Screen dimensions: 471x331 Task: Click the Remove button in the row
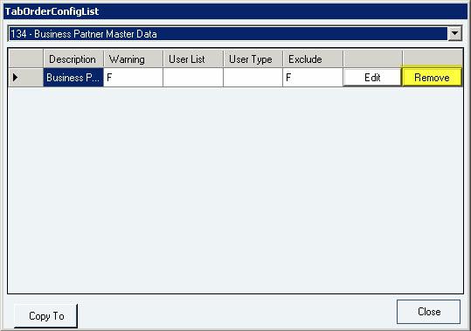pos(432,78)
